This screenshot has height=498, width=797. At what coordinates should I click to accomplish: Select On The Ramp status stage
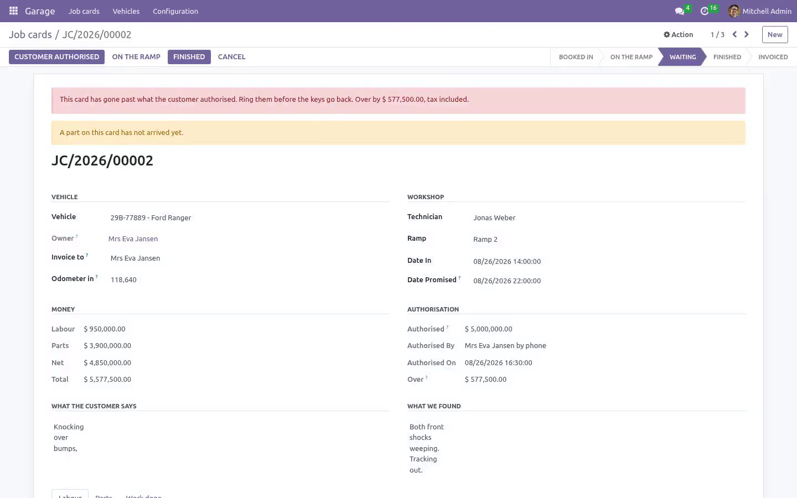point(631,57)
